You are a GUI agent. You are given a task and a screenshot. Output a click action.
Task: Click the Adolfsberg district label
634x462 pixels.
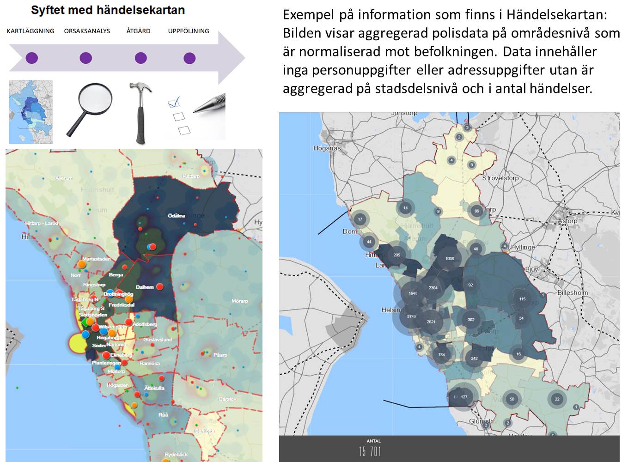point(145,324)
